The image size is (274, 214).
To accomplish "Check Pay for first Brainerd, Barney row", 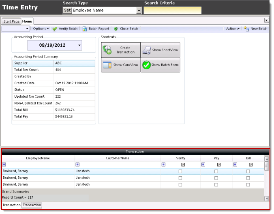I will (x=216, y=171).
